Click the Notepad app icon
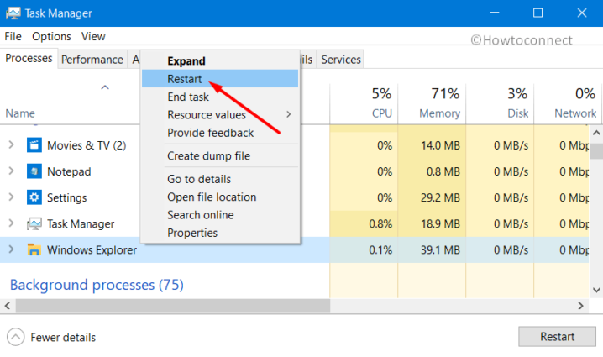Image resolution: width=603 pixels, height=357 pixels. pos(34,171)
